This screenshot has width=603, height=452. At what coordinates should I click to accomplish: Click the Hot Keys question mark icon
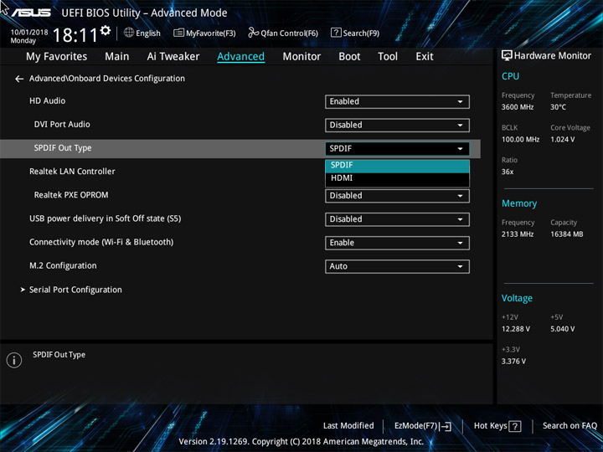514,426
